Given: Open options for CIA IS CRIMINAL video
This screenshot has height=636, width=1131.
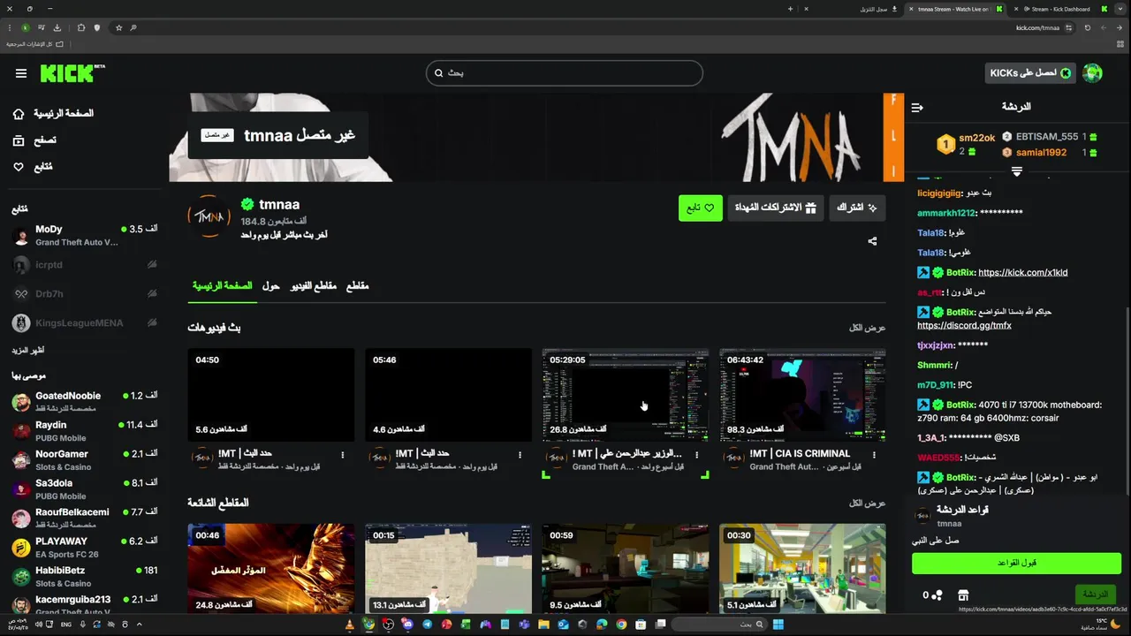Looking at the screenshot, I should [874, 455].
